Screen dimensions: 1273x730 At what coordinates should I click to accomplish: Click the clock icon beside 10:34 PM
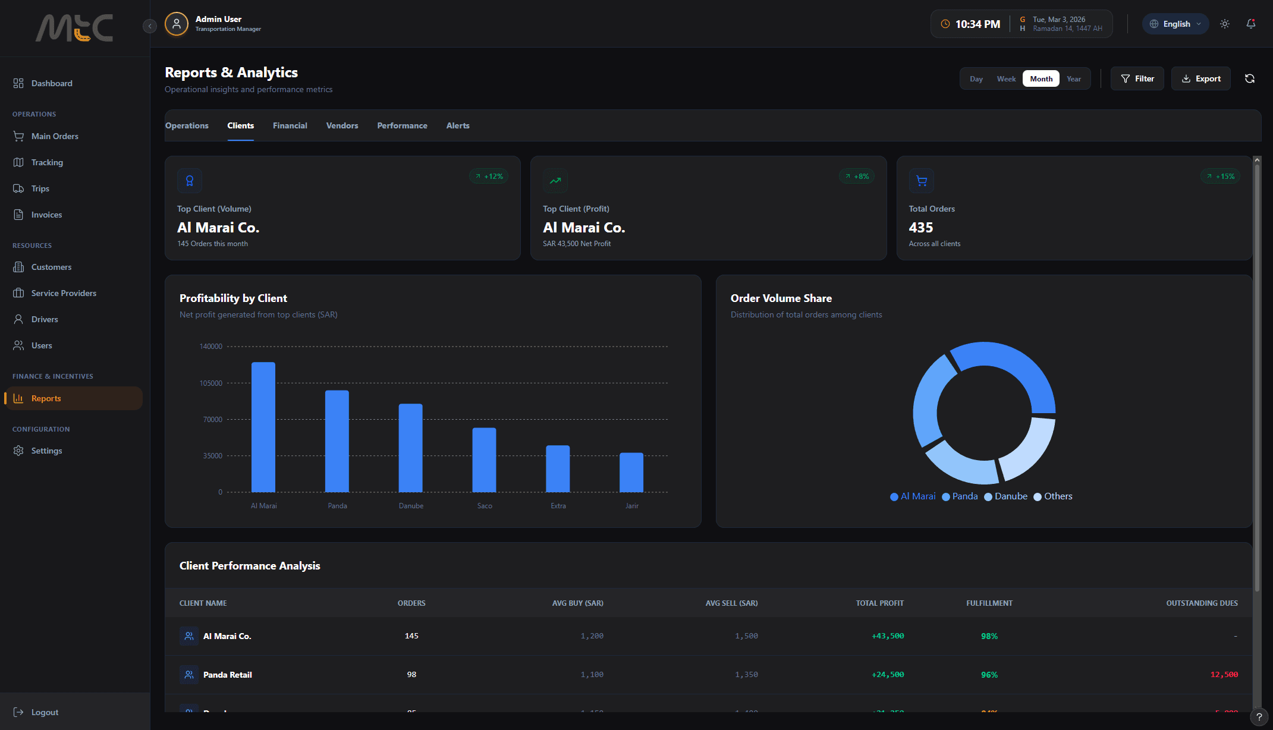tap(945, 24)
